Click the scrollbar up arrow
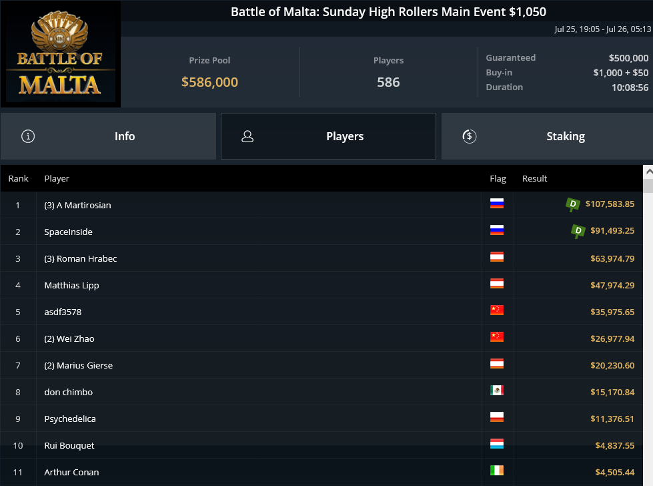Screen dimensions: 653x486 point(648,172)
